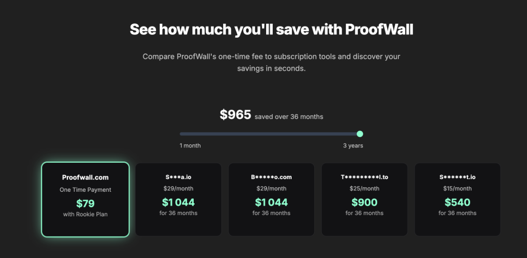
Task: Click the "with Rookie Plan" text
Action: pos(85,214)
